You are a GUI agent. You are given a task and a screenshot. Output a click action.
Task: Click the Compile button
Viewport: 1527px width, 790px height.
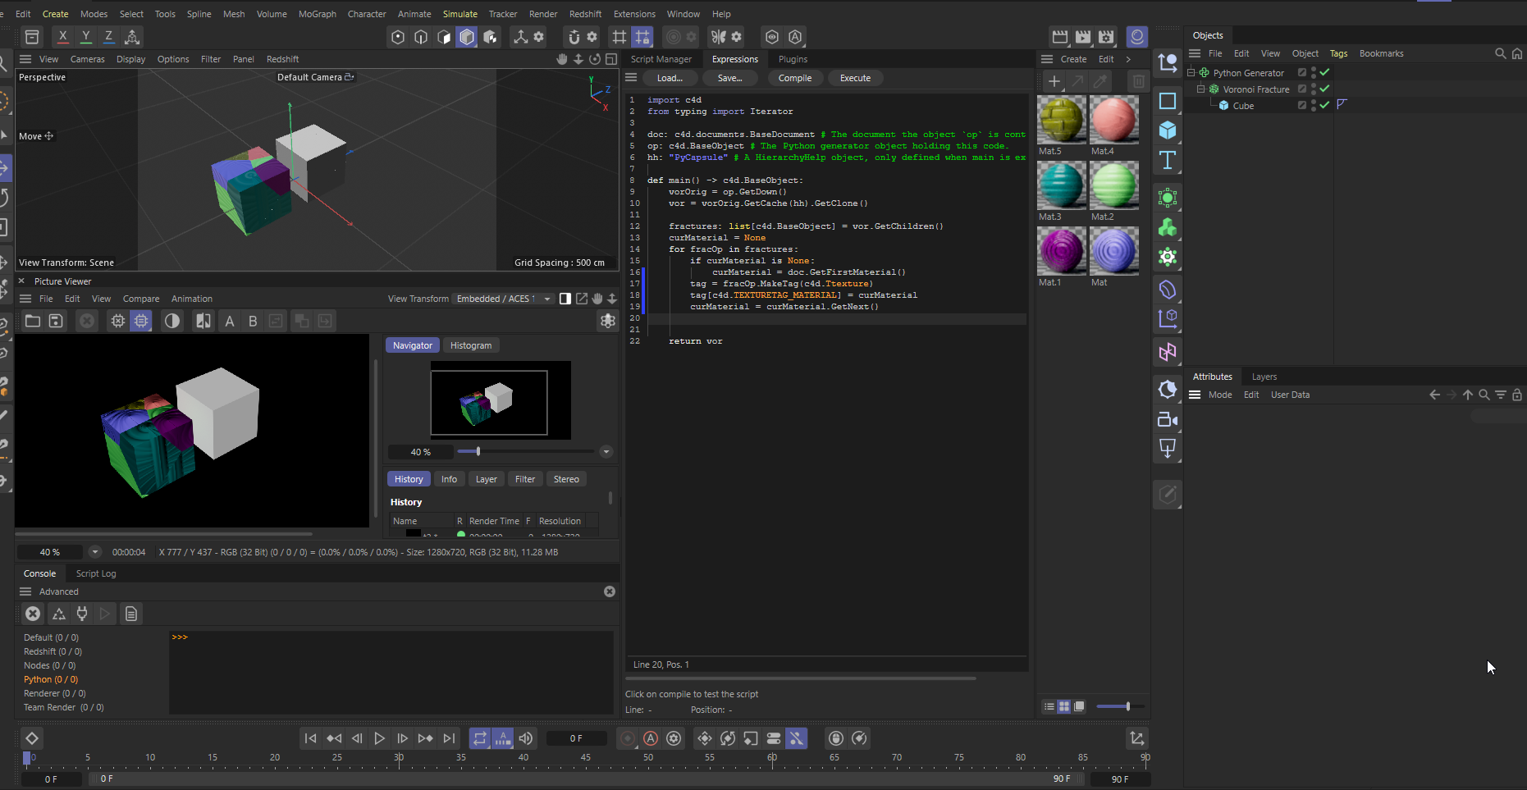pos(795,78)
